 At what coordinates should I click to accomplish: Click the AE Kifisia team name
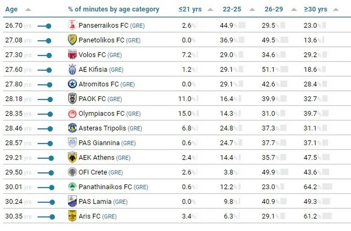(93, 70)
